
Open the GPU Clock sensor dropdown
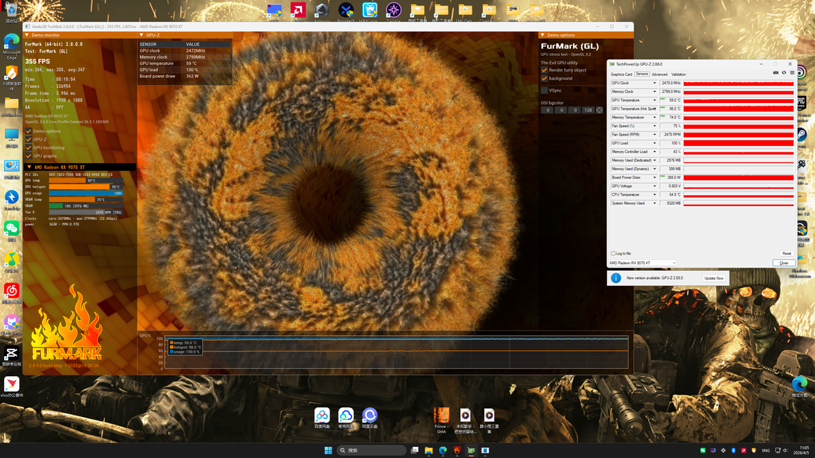coord(654,83)
